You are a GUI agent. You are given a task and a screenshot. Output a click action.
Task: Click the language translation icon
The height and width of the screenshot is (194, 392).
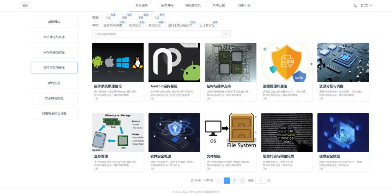click(355, 6)
